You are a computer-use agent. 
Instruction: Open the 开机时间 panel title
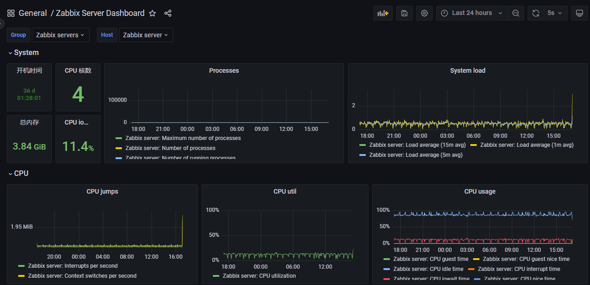[29, 70]
